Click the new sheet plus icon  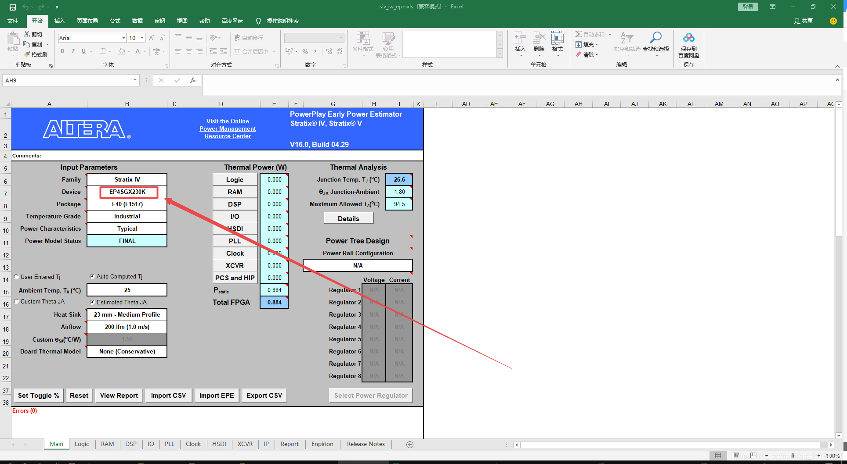coord(410,445)
